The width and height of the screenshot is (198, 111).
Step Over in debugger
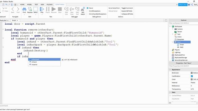point(72,11)
